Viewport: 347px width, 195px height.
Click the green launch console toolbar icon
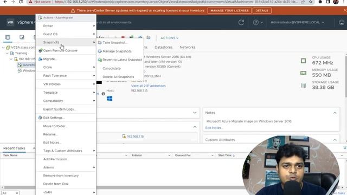(131, 37)
